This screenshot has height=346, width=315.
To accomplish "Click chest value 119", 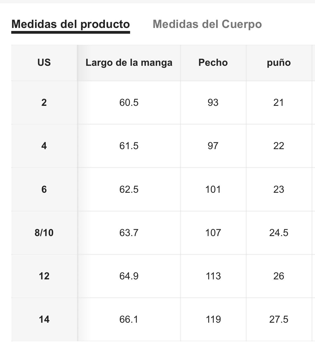I will click(213, 319).
